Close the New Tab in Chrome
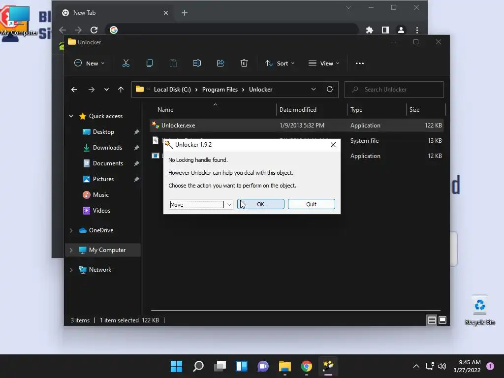This screenshot has width=504, height=378. [165, 13]
